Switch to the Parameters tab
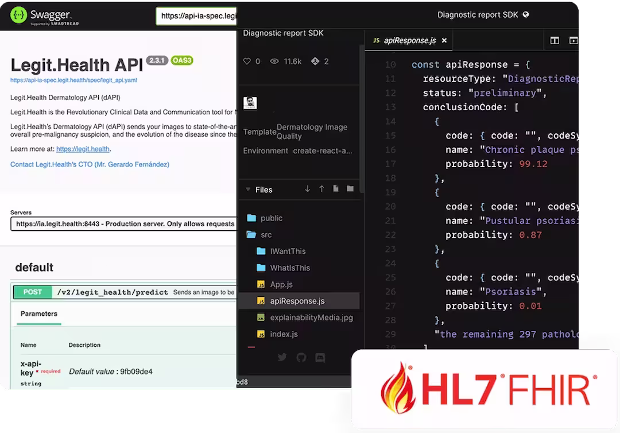620x433 pixels. pos(38,314)
